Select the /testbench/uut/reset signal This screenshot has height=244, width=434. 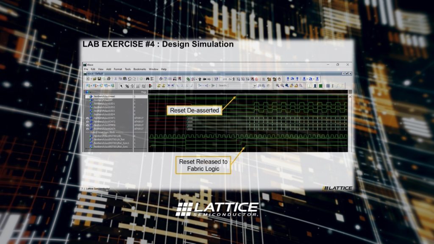tap(104, 97)
